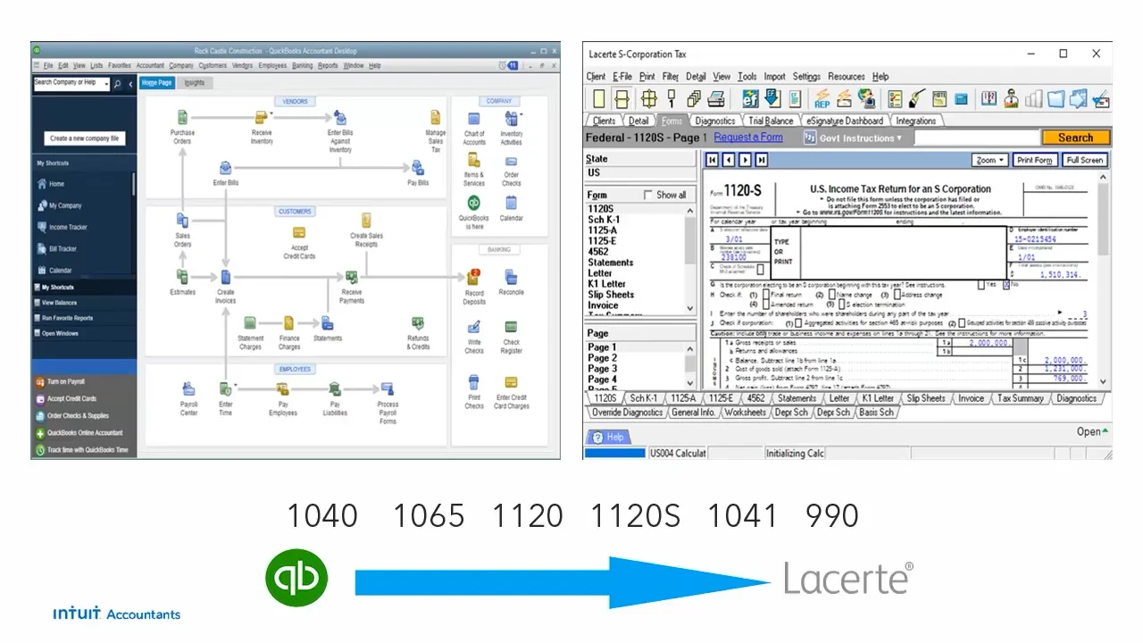Check the Amended return box on Form 1120-S

coord(767,304)
